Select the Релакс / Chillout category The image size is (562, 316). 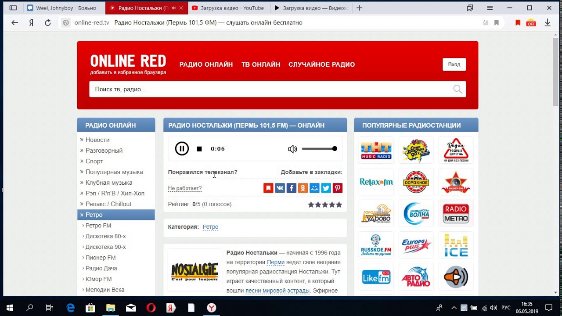pyautogui.click(x=108, y=204)
